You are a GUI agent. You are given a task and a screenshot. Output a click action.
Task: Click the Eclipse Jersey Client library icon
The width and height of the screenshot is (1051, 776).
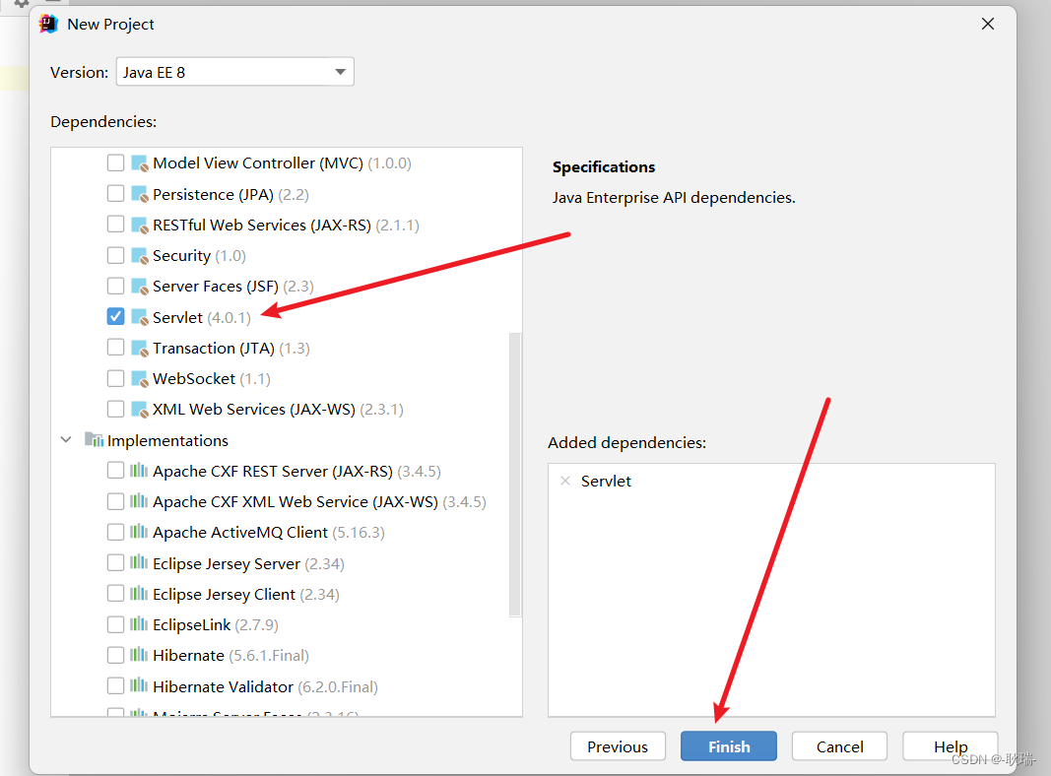pos(139,594)
